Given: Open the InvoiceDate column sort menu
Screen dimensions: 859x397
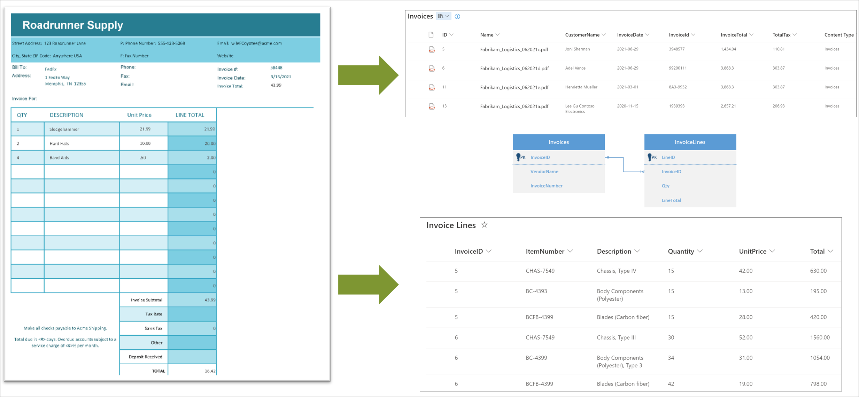Looking at the screenshot, I should pyautogui.click(x=647, y=35).
